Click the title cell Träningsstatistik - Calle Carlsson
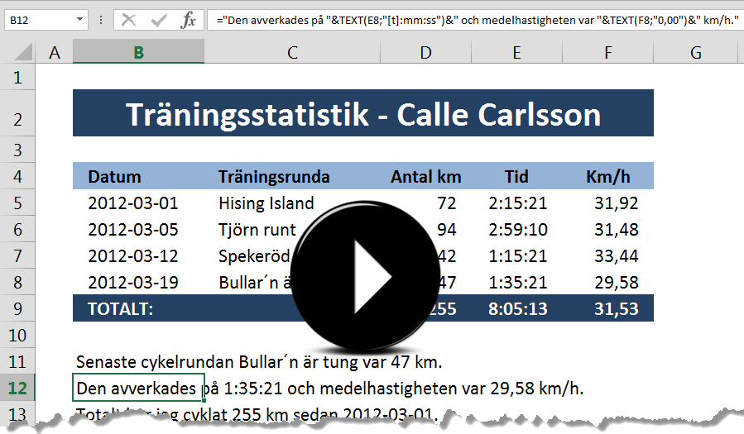 362,114
